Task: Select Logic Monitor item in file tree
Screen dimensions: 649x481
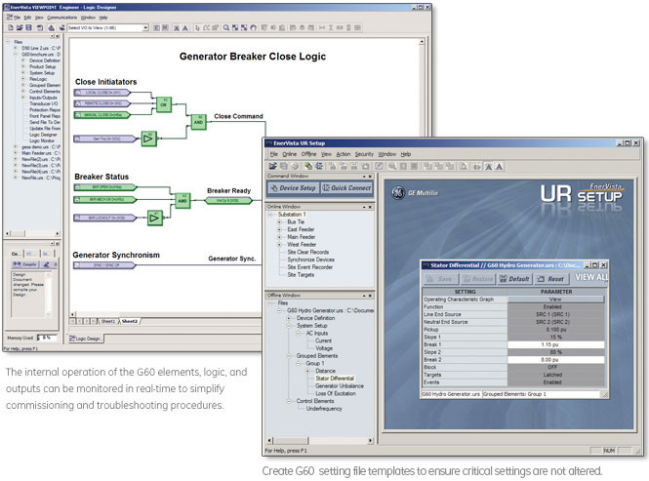Action: [x=42, y=140]
